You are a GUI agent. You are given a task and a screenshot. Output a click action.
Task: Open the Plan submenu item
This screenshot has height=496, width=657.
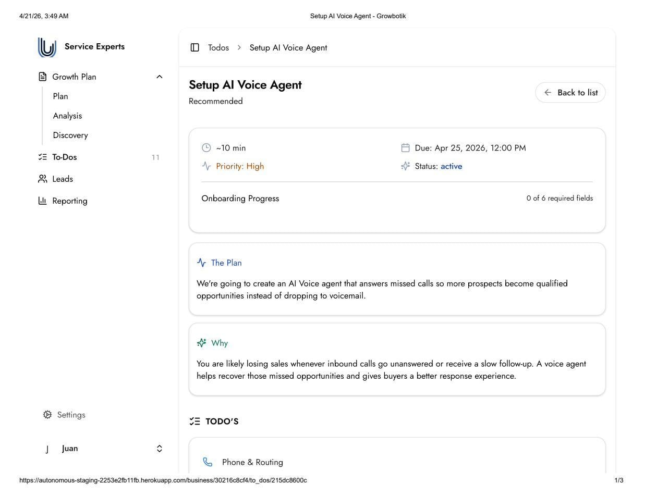coord(60,96)
